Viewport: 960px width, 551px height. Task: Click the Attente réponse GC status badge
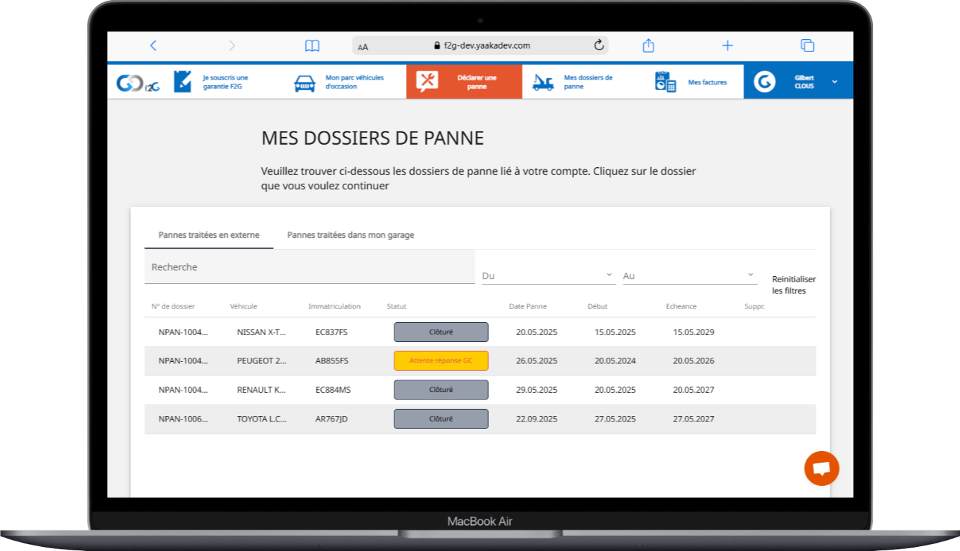click(x=441, y=360)
